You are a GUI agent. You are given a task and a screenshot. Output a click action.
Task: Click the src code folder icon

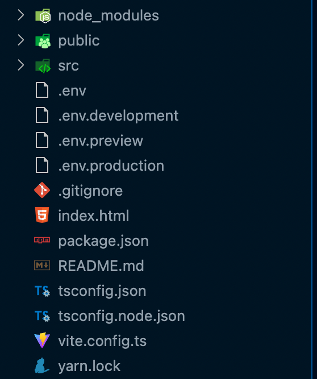pyautogui.click(x=43, y=66)
